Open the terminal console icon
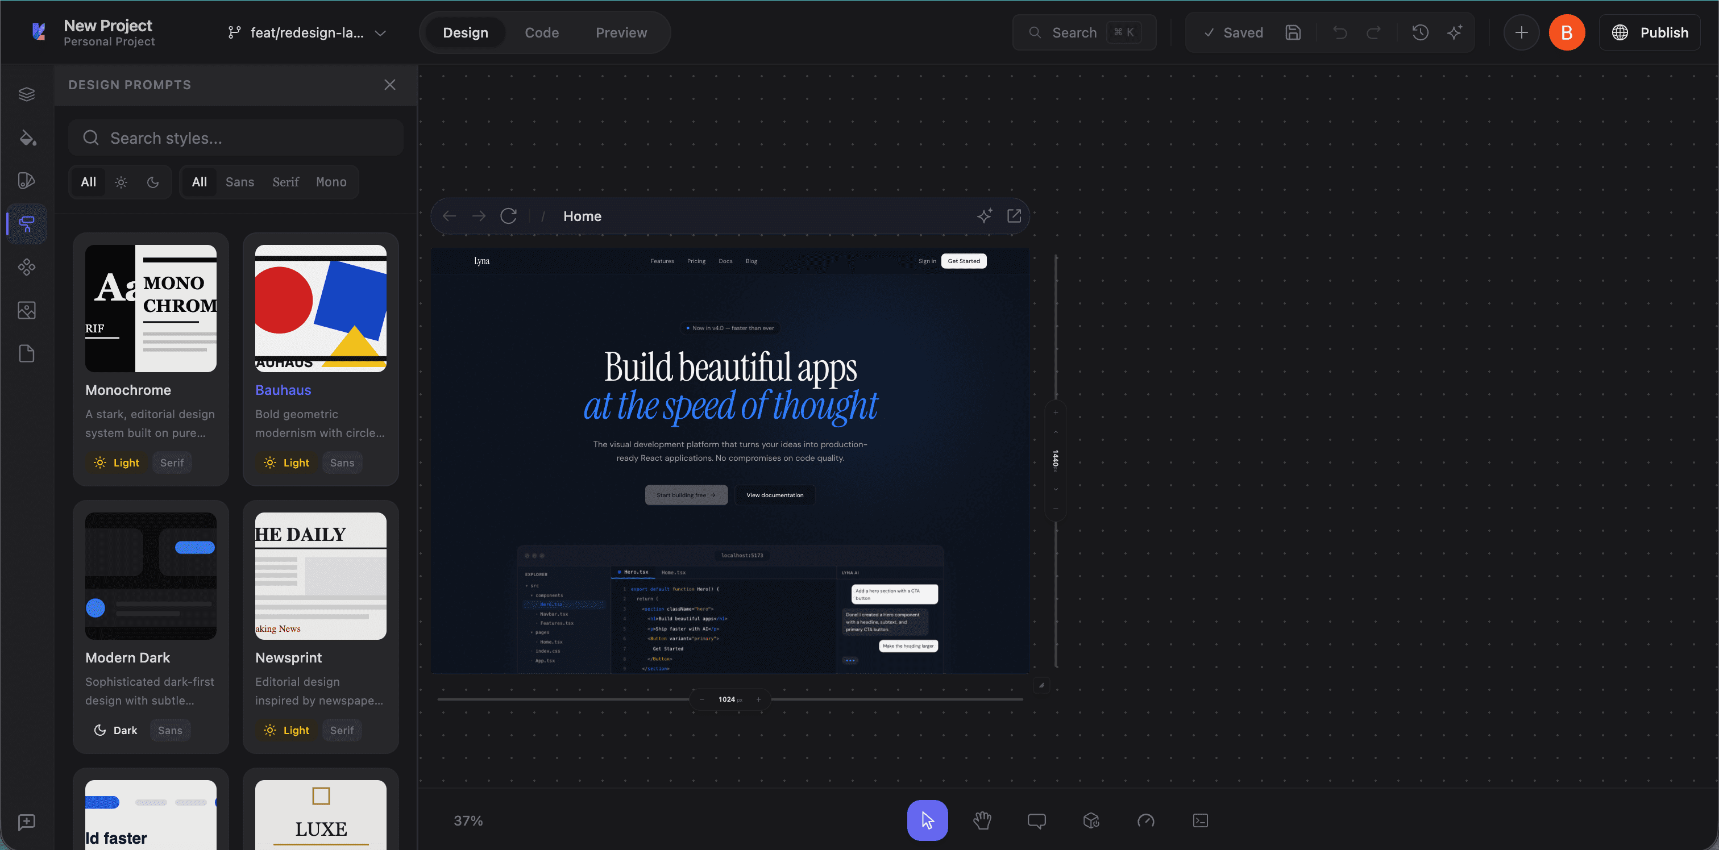The width and height of the screenshot is (1719, 850). [1200, 820]
